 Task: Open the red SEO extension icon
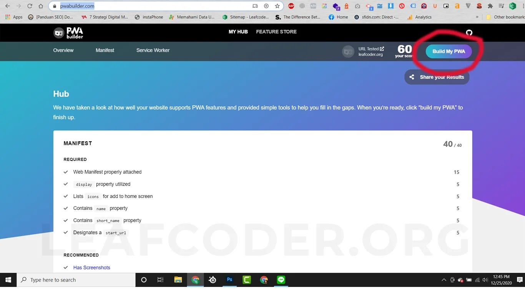pyautogui.click(x=479, y=6)
